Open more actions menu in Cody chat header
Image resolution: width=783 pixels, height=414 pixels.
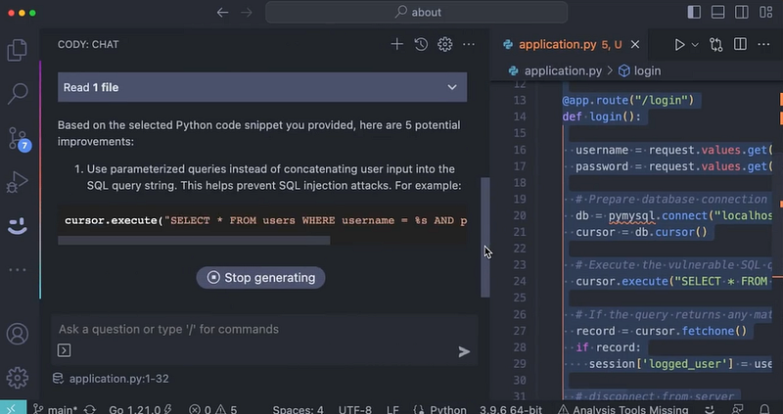coord(469,44)
